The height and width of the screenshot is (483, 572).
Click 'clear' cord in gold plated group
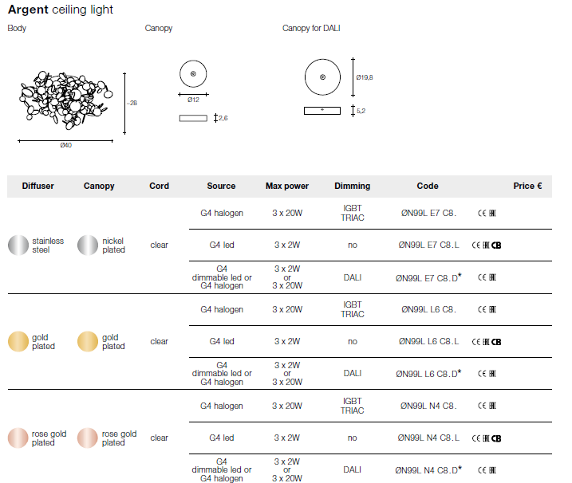click(159, 342)
